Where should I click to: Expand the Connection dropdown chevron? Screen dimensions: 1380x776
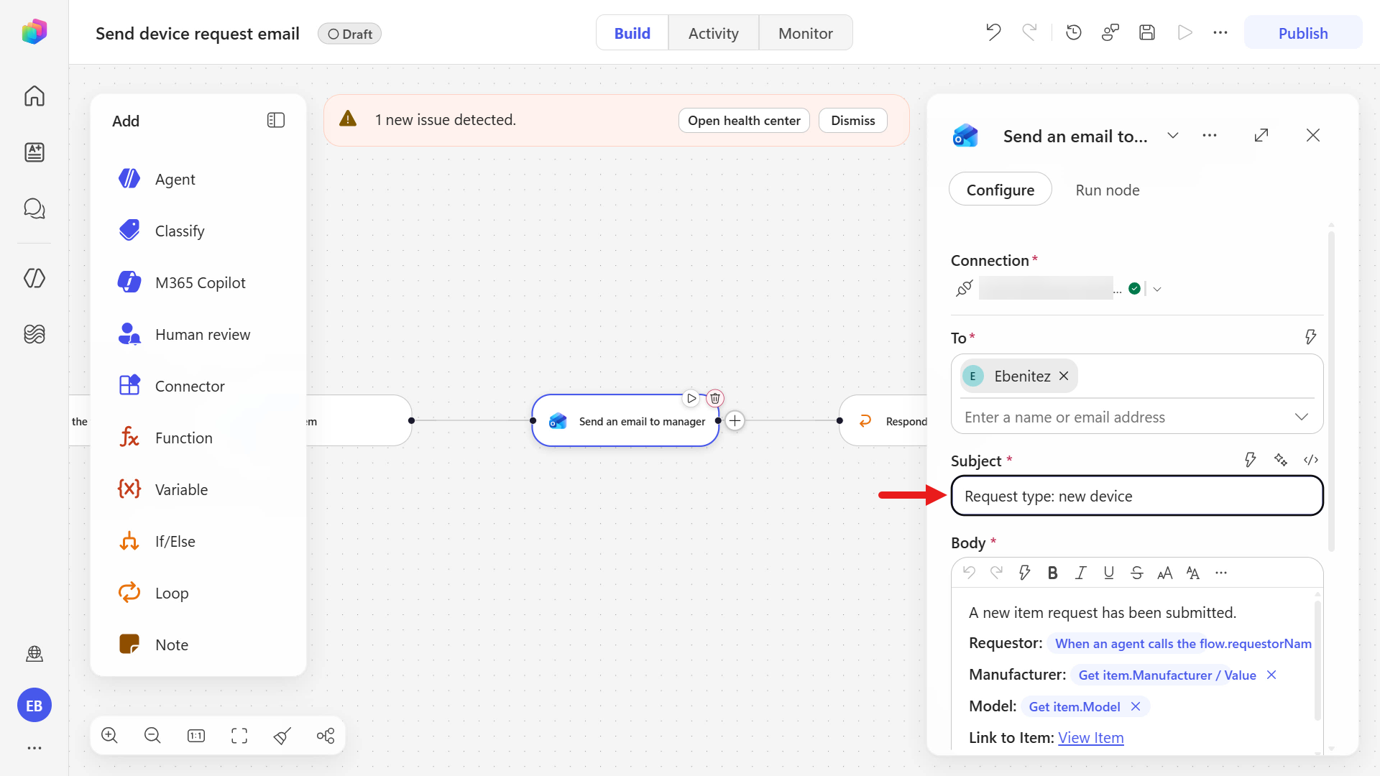point(1157,289)
